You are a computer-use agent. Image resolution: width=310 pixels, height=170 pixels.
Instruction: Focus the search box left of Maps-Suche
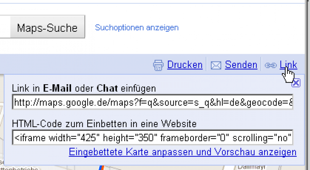coord(3,28)
